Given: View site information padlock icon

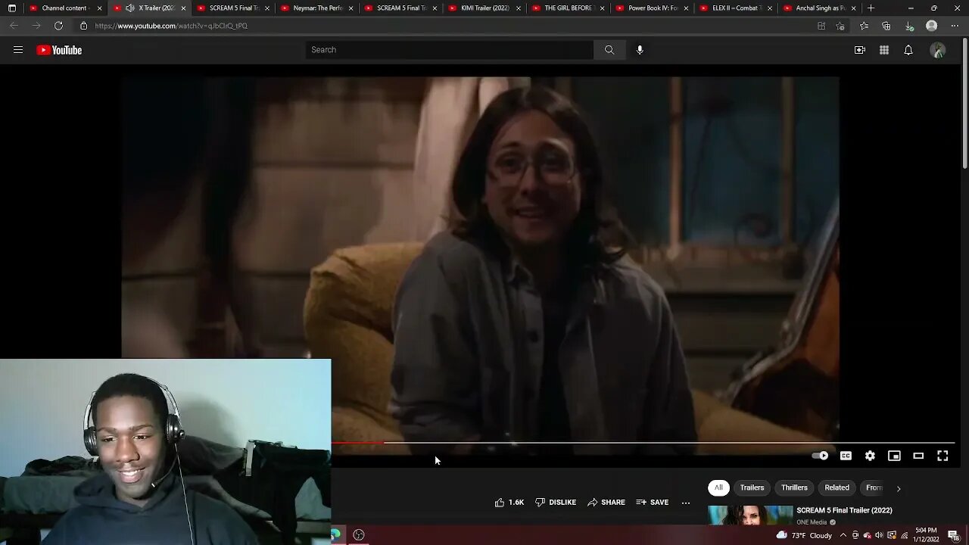Looking at the screenshot, I should coord(84,26).
